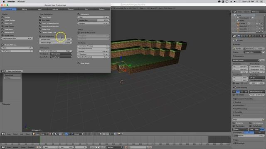Toggle the View Name checkbox

(2, 29)
